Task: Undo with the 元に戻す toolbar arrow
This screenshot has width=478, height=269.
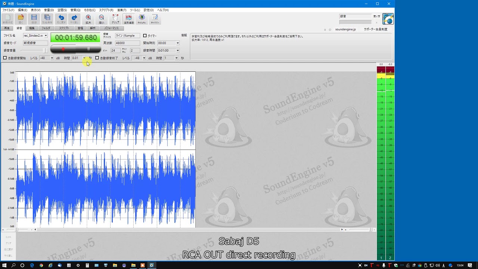Action: point(61,19)
